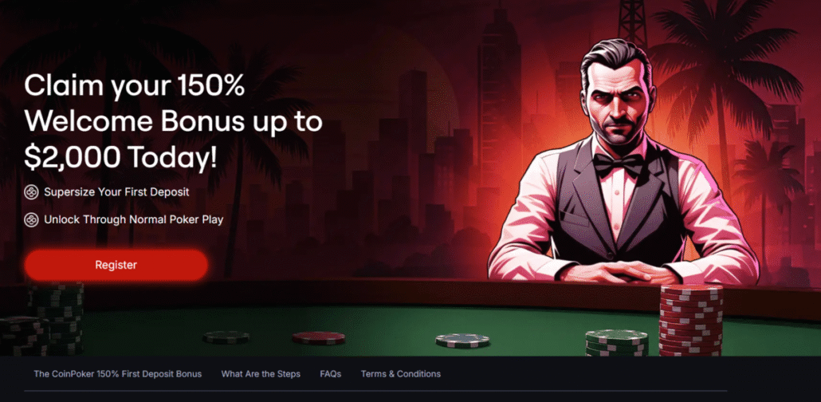Jump to What Are the Steps
The width and height of the screenshot is (821, 402).
click(x=261, y=374)
